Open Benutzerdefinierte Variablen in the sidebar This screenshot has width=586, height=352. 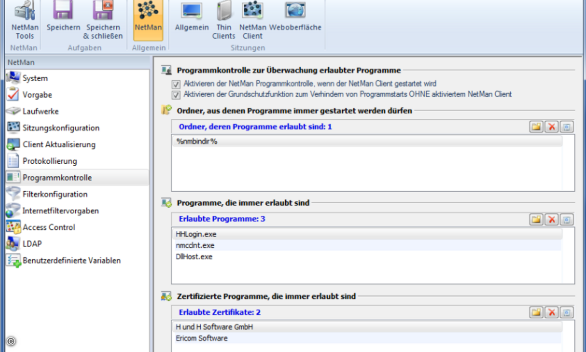[x=77, y=261]
